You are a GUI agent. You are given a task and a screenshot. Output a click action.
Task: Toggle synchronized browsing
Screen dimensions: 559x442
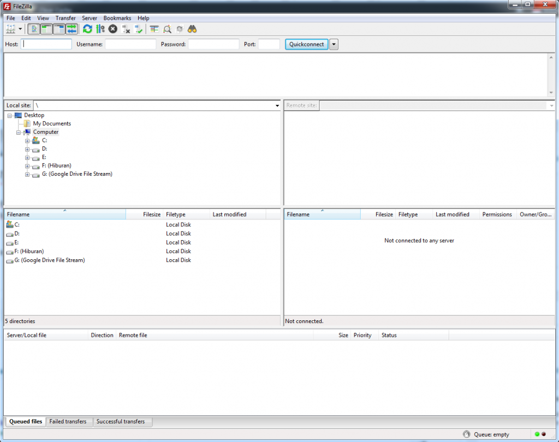coord(180,29)
